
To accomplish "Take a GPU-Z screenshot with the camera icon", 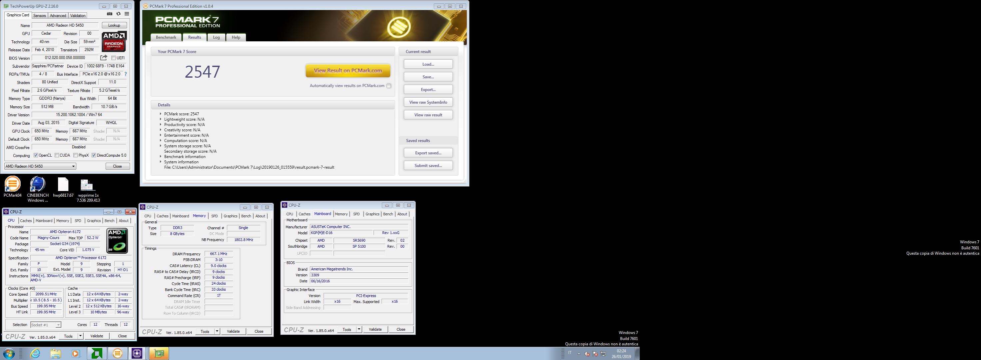I will pyautogui.click(x=110, y=14).
